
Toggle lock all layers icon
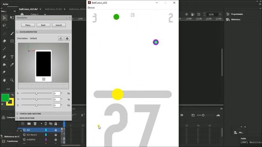[56, 124]
